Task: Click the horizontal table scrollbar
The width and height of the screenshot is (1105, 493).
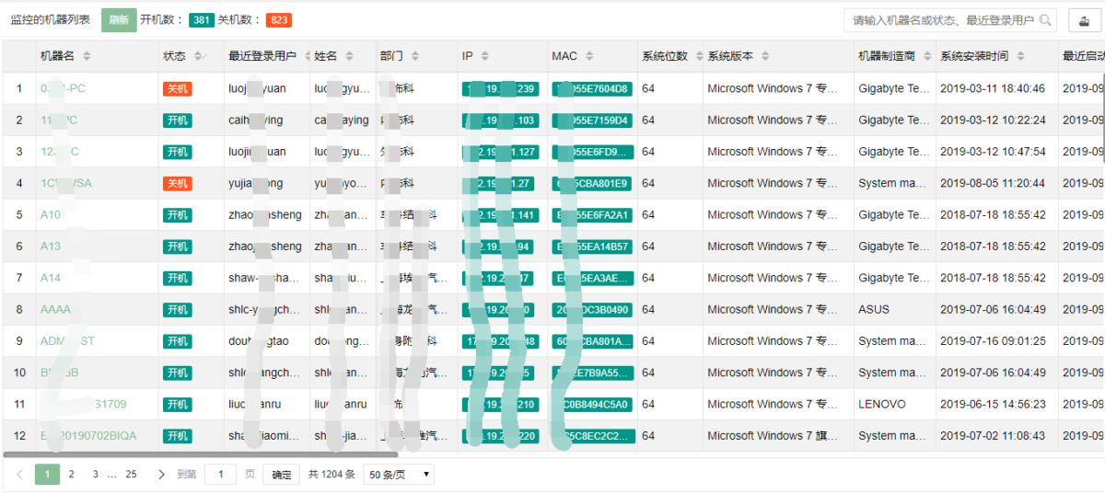Action: tap(201, 454)
